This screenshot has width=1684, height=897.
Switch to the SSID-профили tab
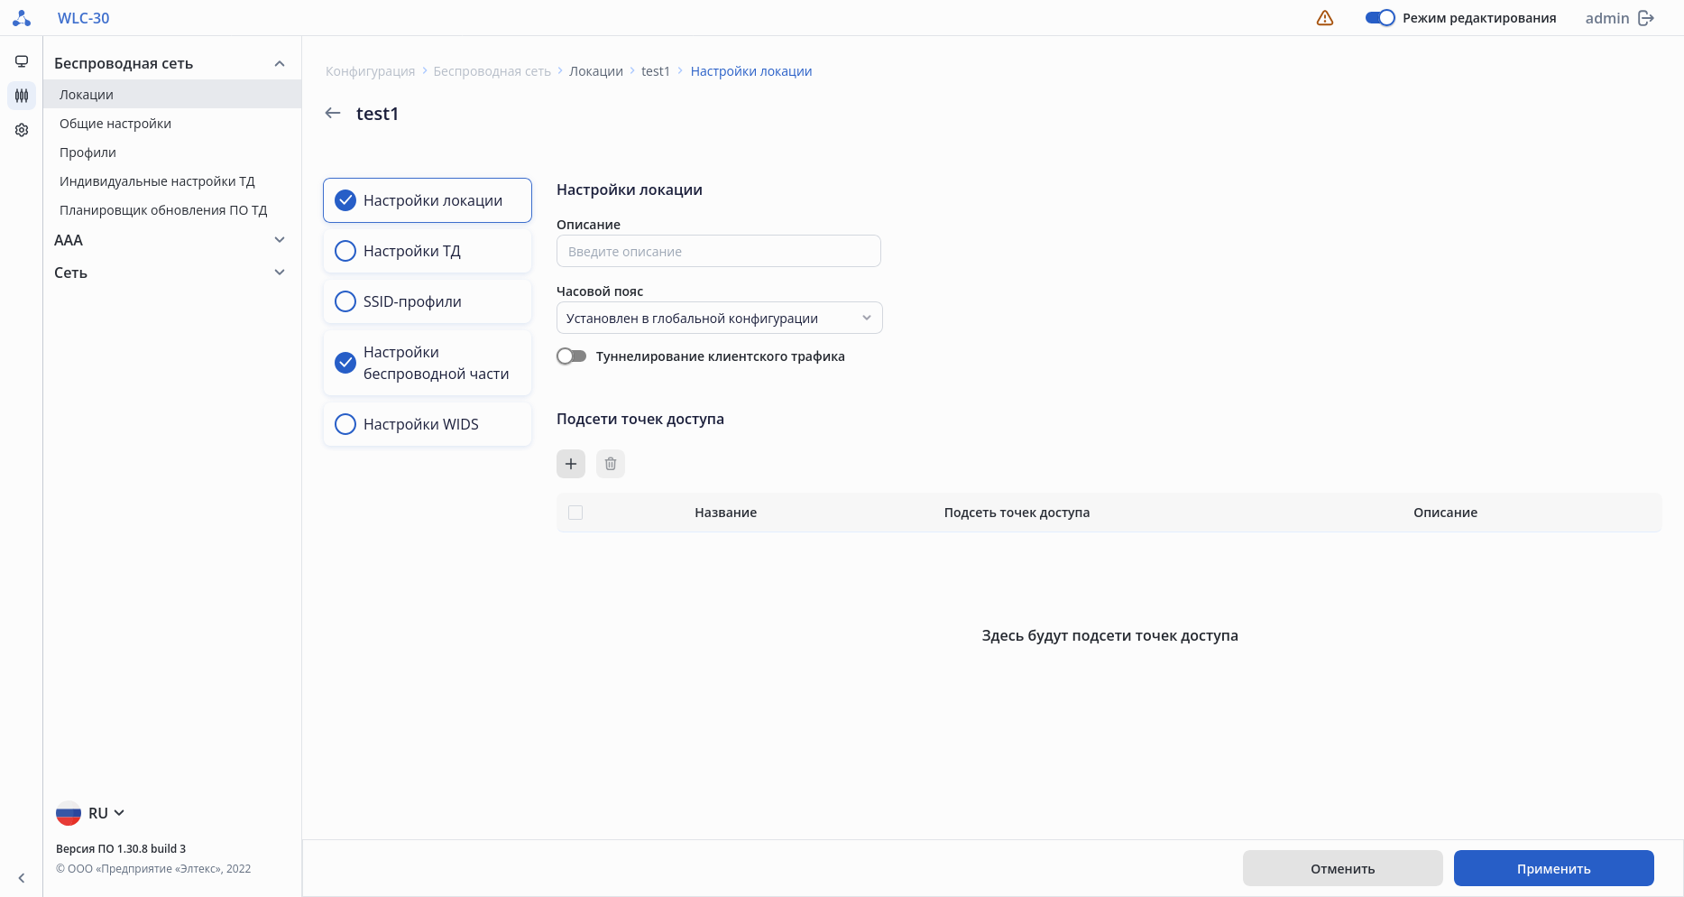coord(428,301)
